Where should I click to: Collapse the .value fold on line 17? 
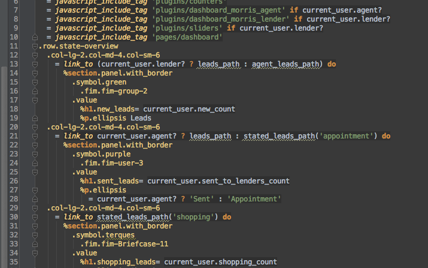tap(35, 100)
